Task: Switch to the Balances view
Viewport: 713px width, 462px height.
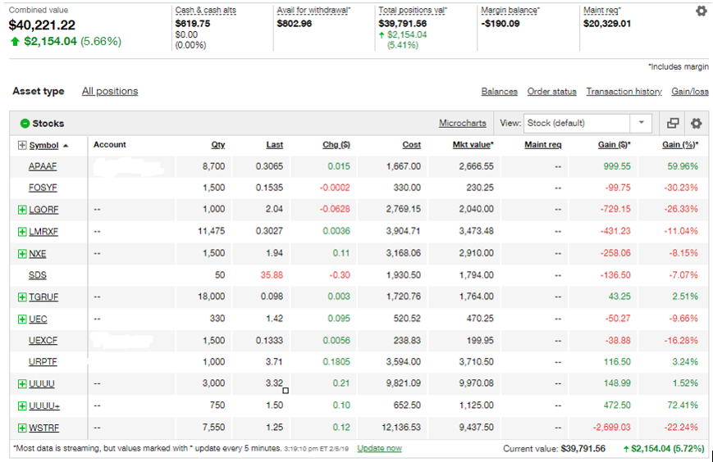Action: (x=499, y=92)
